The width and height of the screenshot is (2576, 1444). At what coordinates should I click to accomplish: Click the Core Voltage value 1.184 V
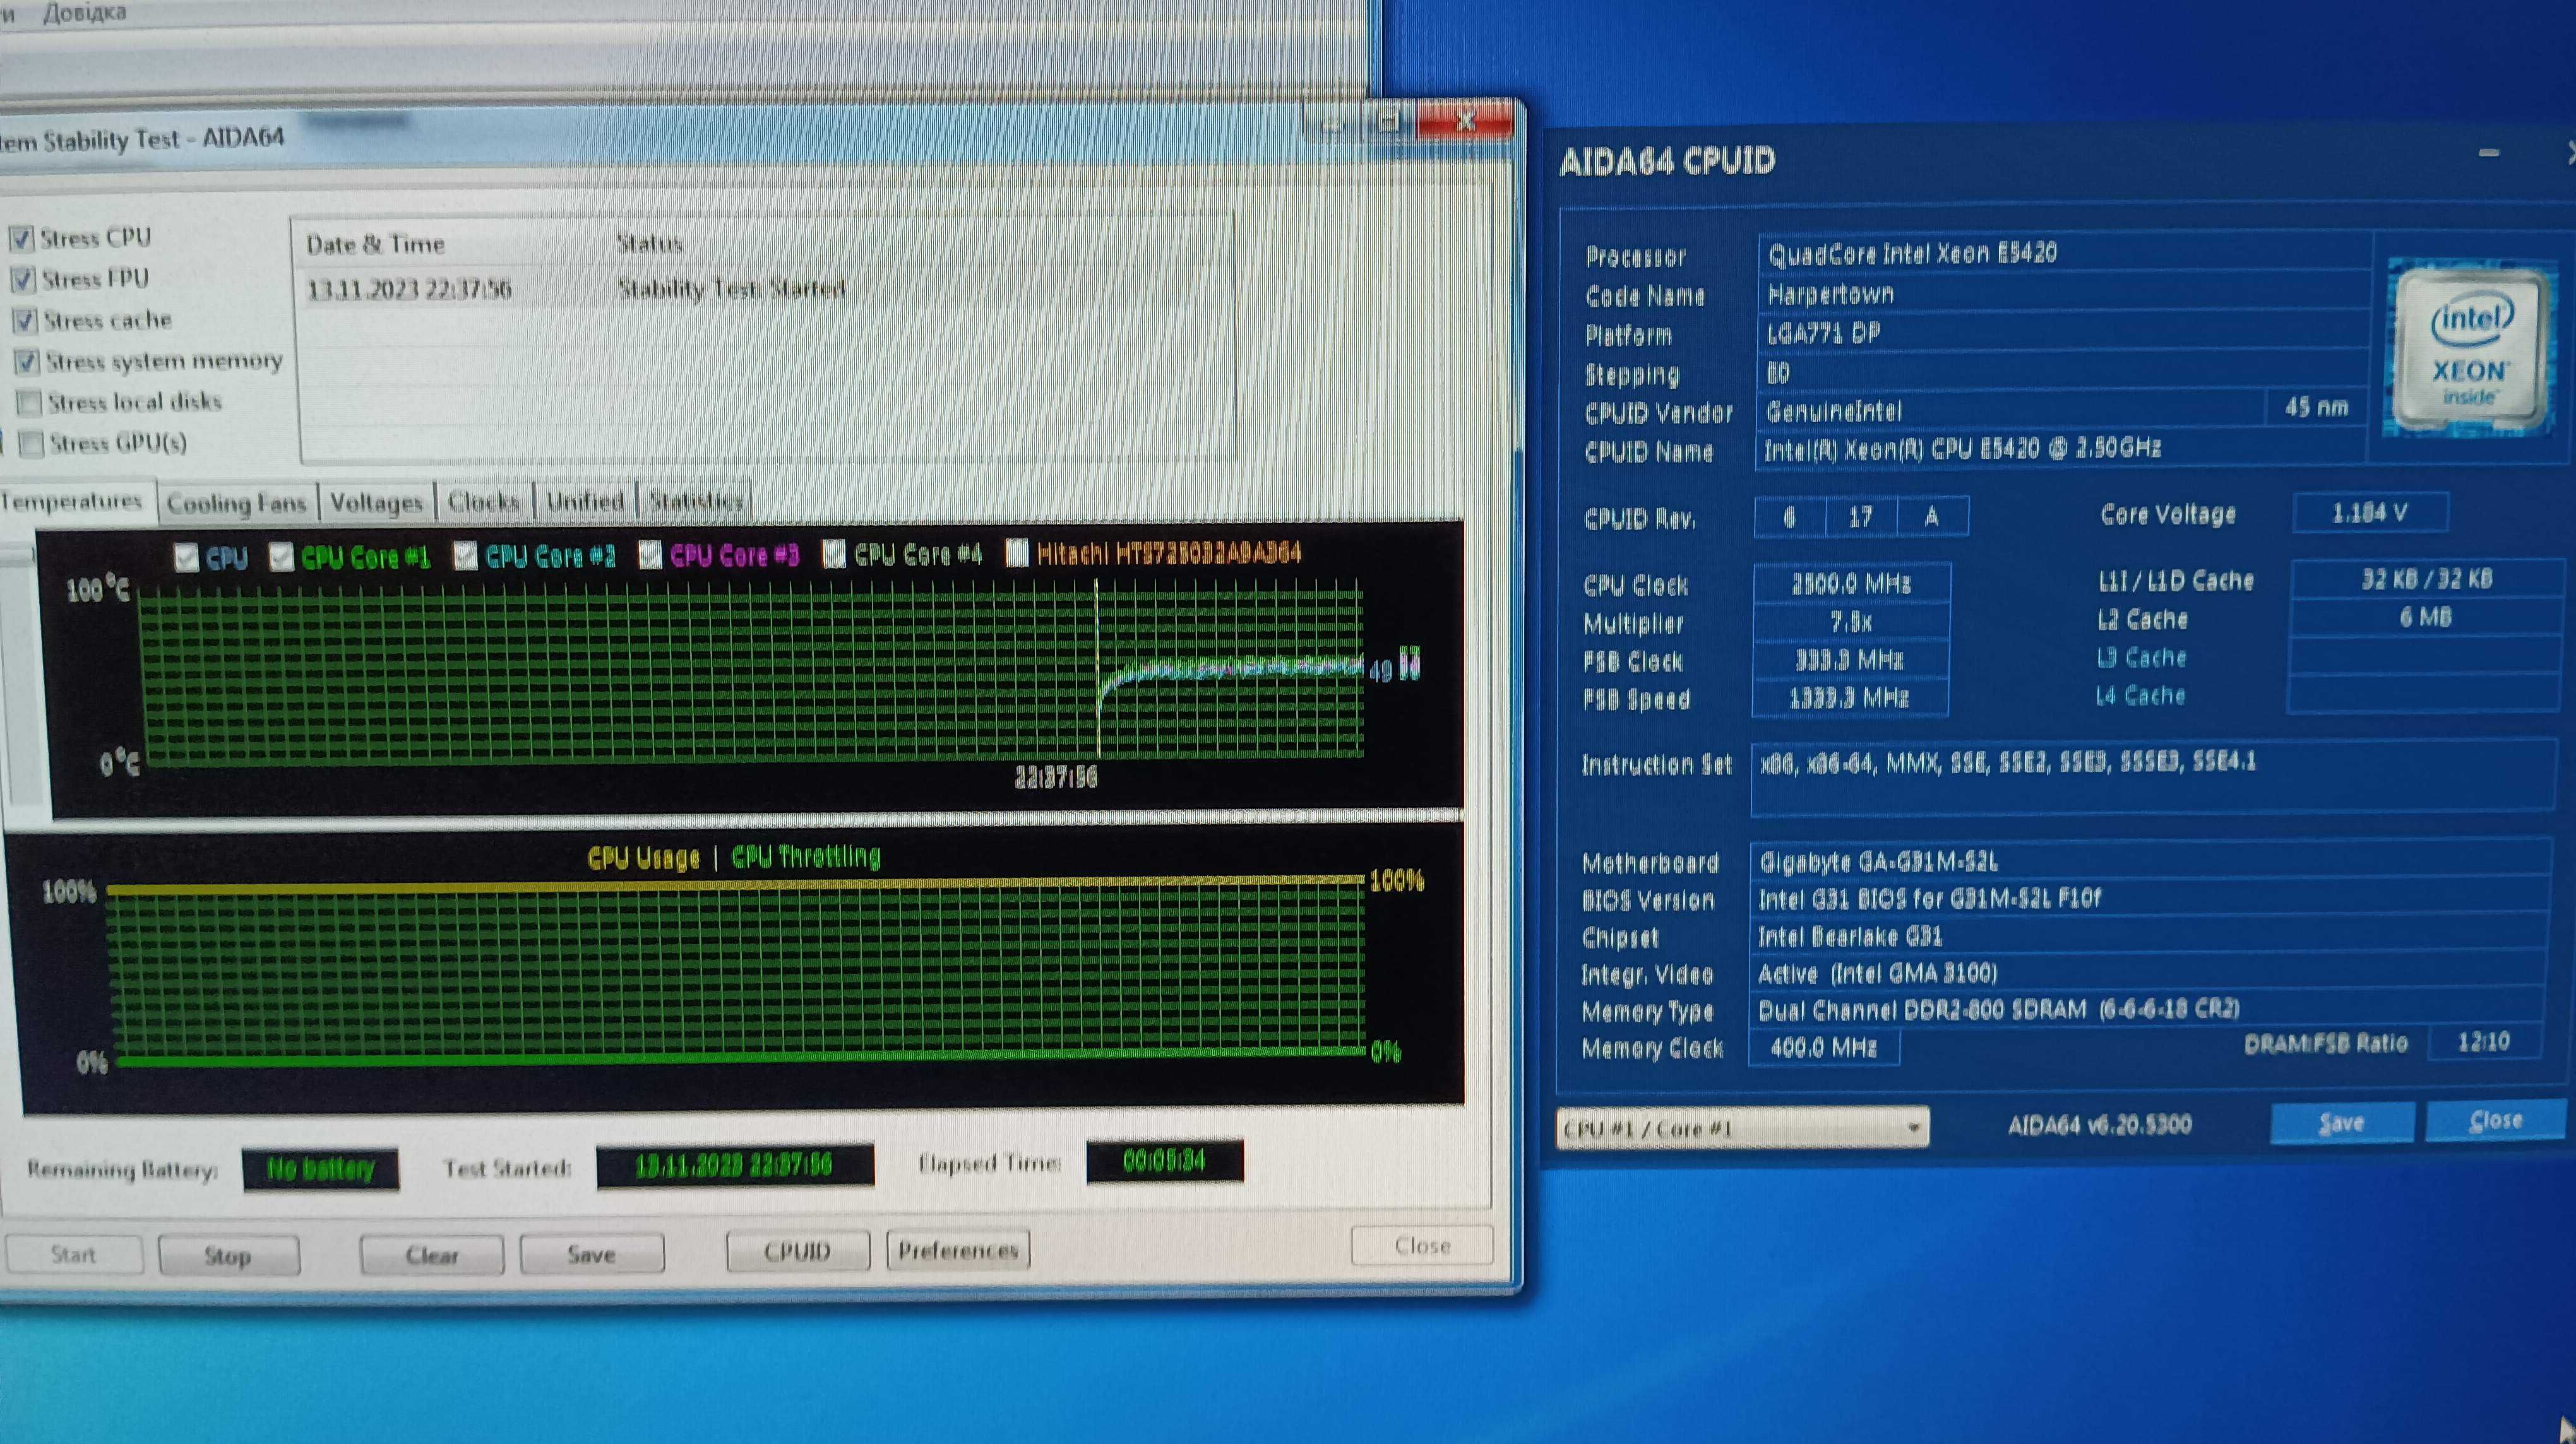(x=2370, y=512)
